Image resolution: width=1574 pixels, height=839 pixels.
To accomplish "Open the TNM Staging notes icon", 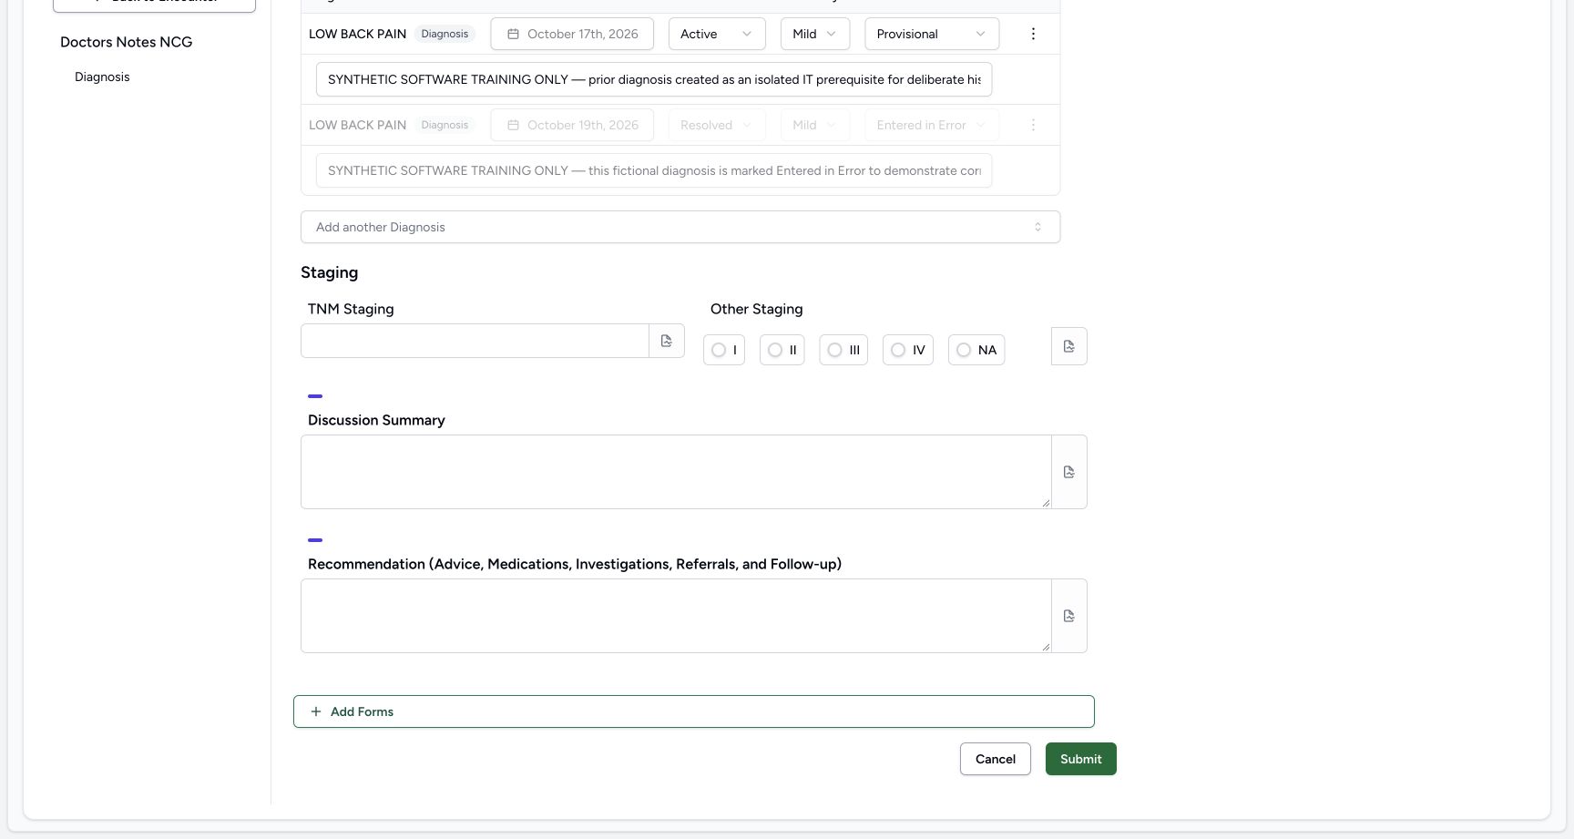I will (x=667, y=341).
